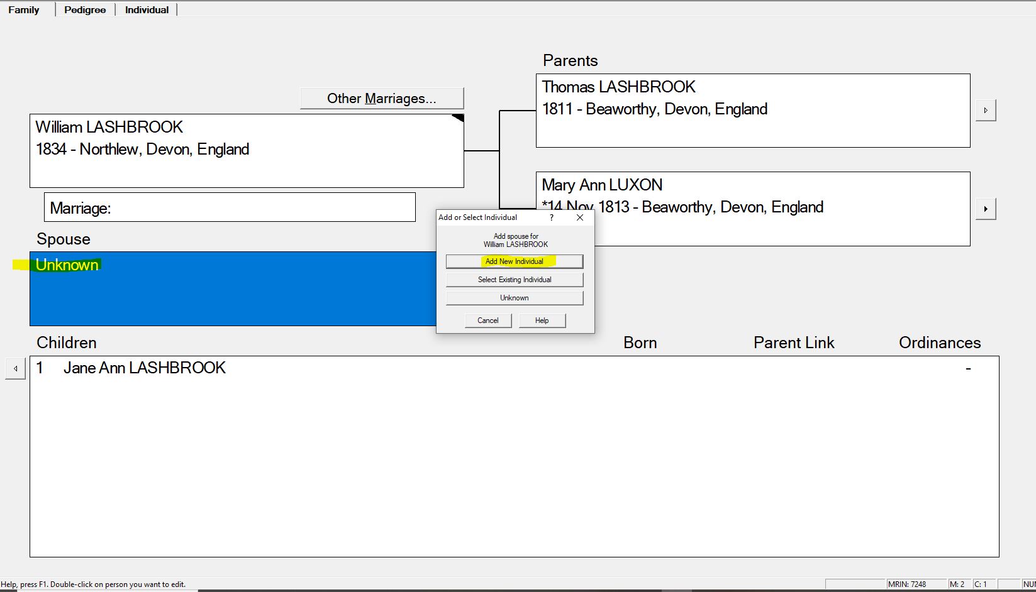Click the C: 1 status bar entry
This screenshot has width=1036, height=592.
tap(984, 584)
